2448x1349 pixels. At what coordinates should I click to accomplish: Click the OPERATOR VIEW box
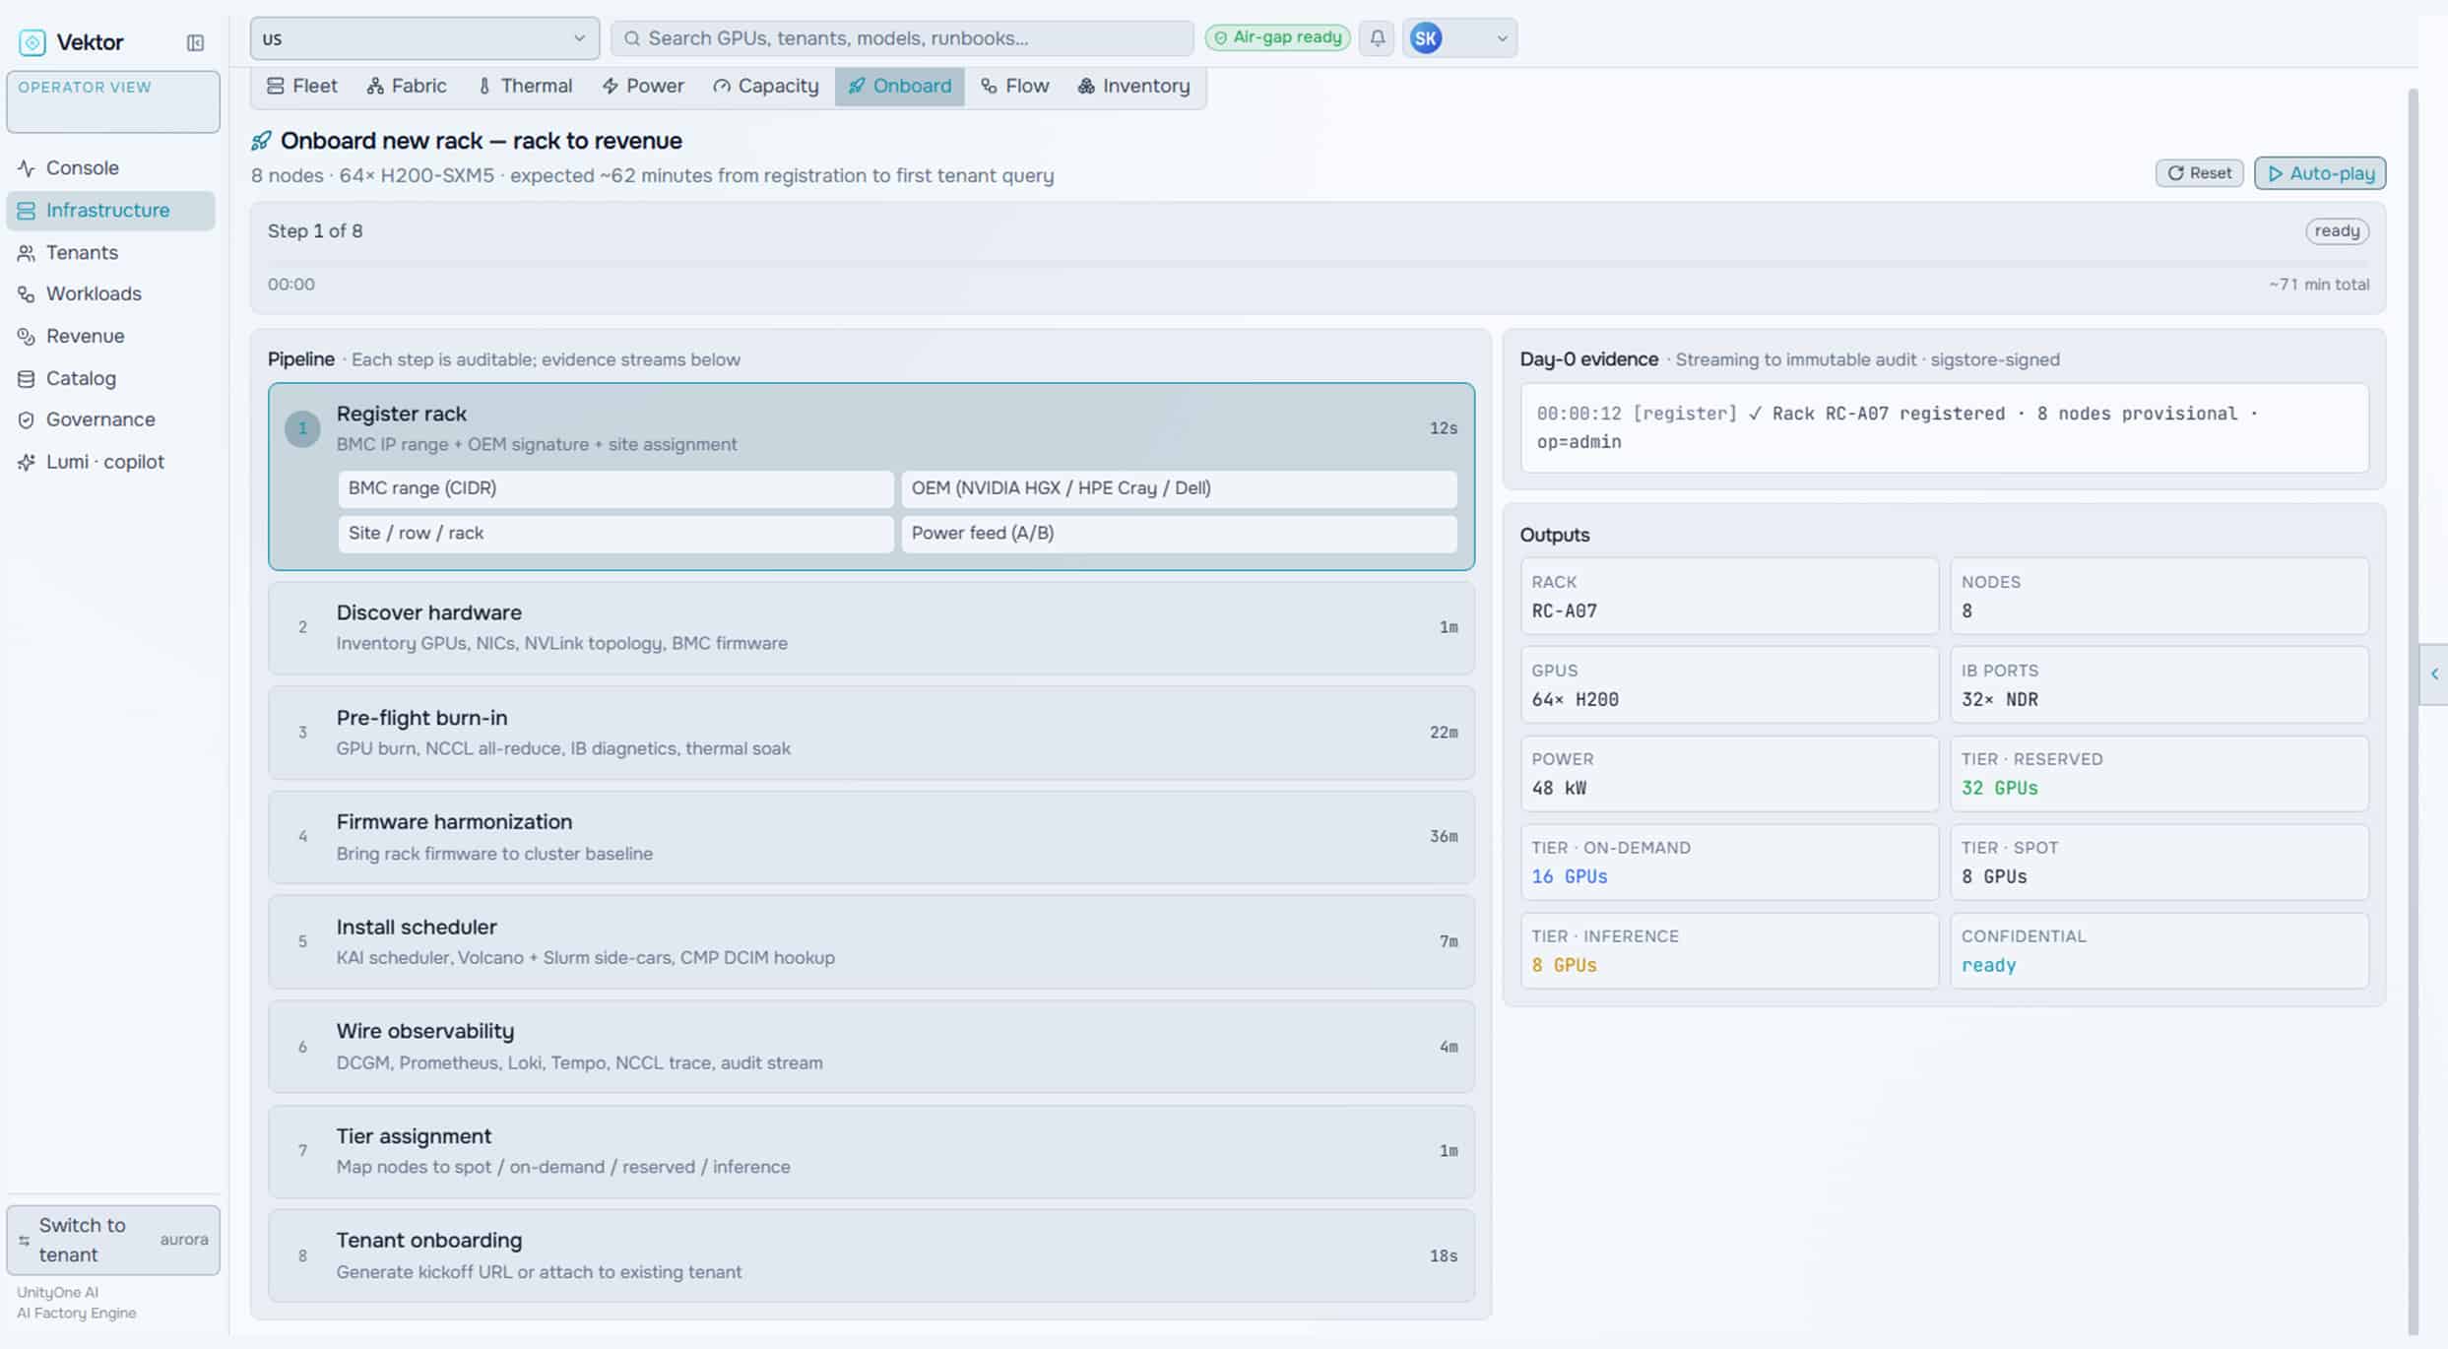coord(113,101)
